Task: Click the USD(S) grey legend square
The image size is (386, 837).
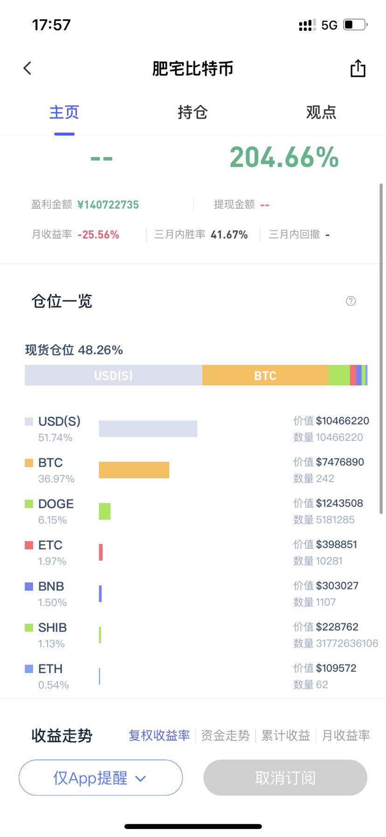Action: [29, 421]
